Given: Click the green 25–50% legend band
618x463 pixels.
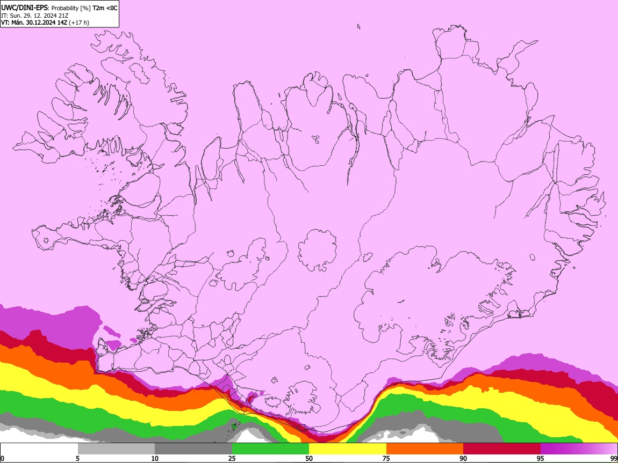Looking at the screenshot, I should (x=270, y=449).
